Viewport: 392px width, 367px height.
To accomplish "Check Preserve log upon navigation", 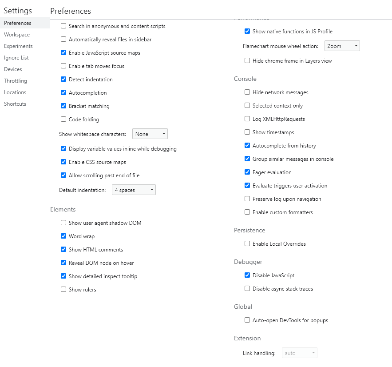I will point(247,199).
